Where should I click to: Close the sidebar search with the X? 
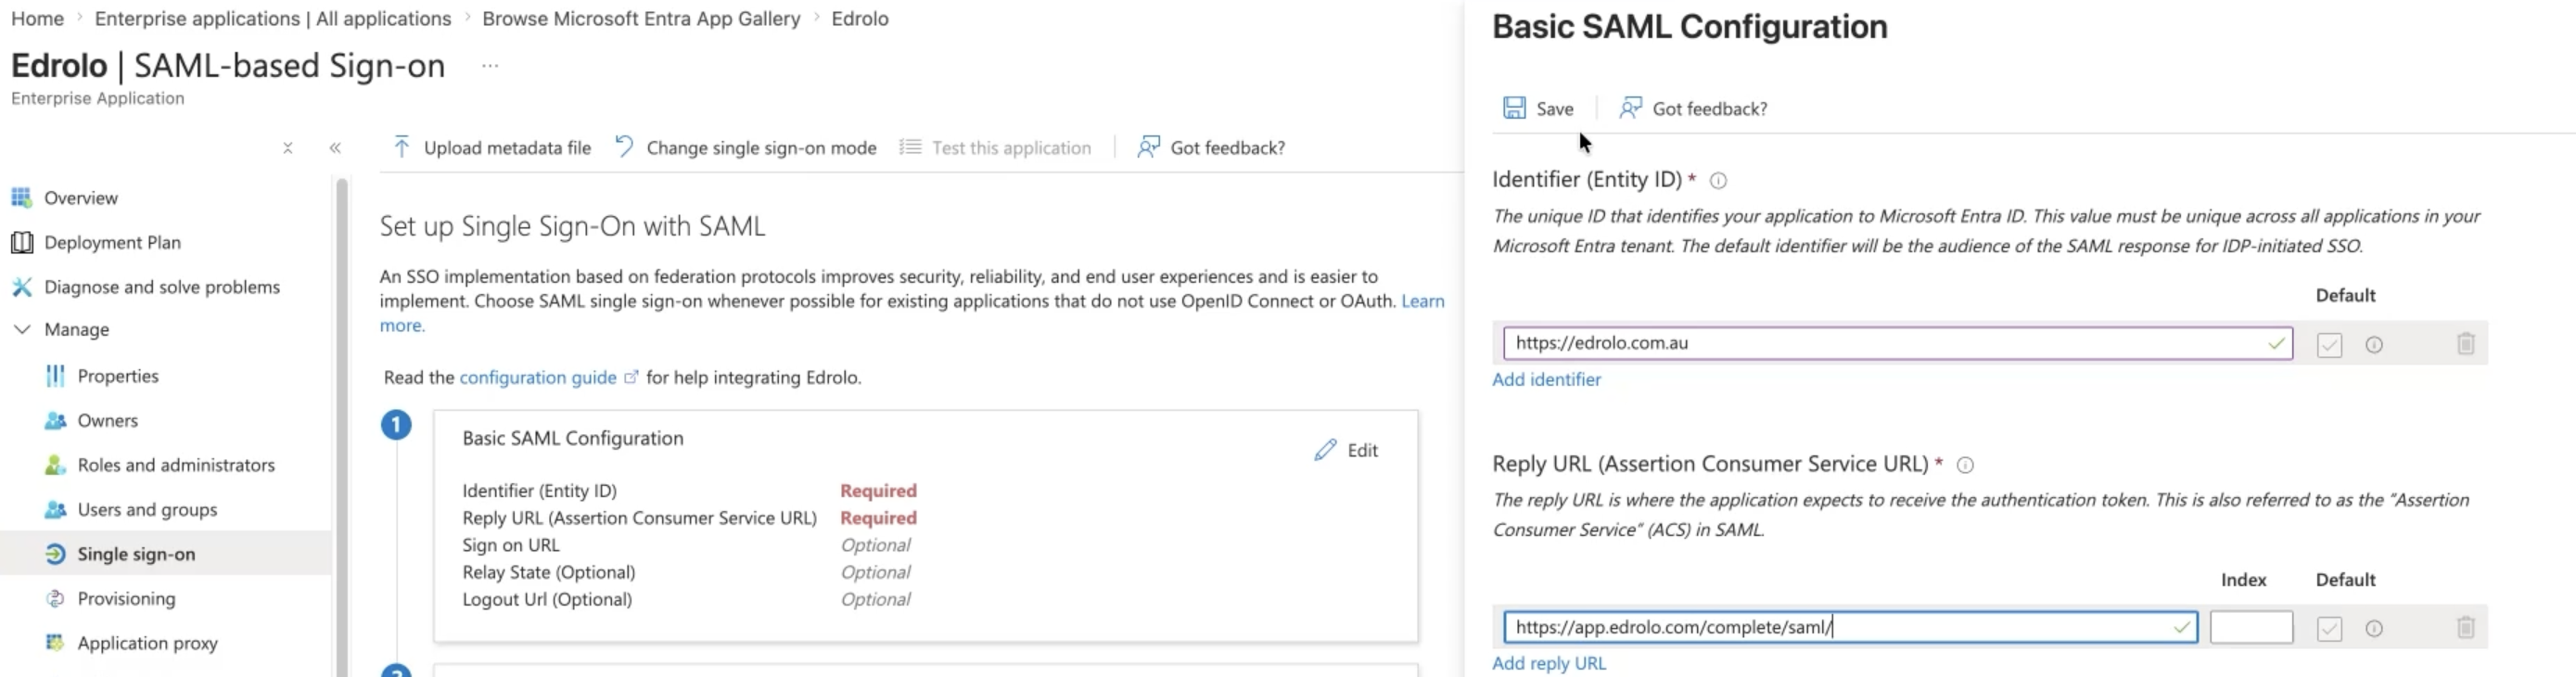(x=288, y=148)
